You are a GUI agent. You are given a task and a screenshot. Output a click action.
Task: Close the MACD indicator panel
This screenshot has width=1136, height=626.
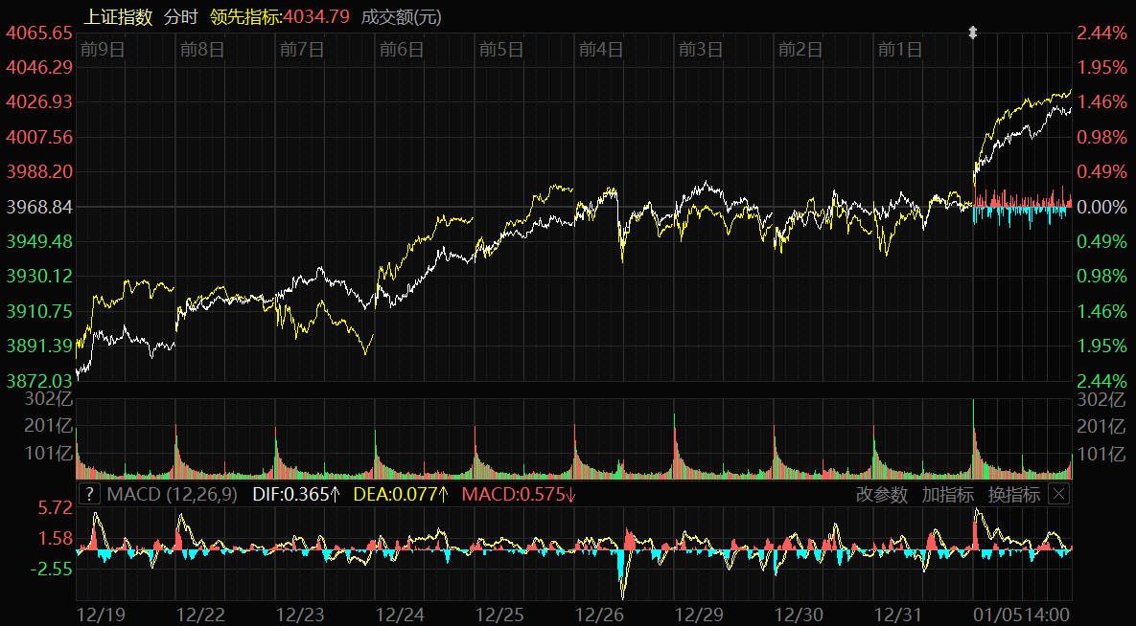[1058, 494]
